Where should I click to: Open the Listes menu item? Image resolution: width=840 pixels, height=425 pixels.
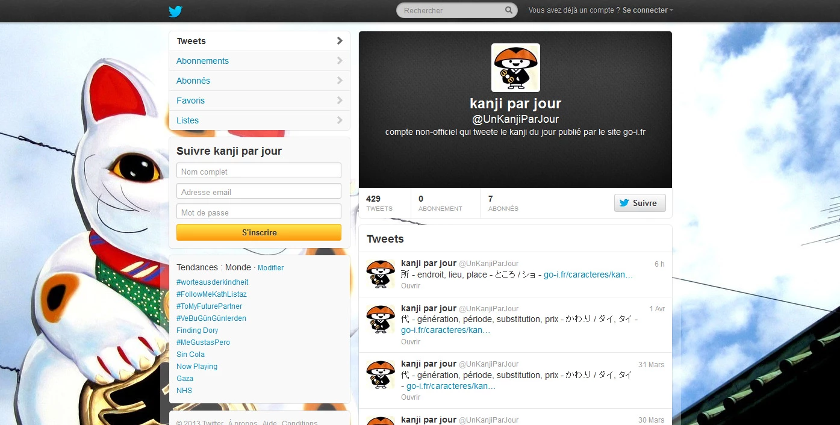187,120
